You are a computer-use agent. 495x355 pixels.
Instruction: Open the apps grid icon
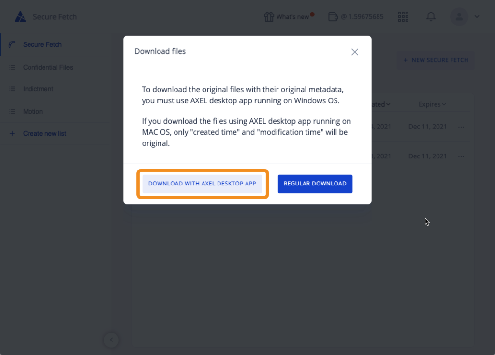point(403,17)
